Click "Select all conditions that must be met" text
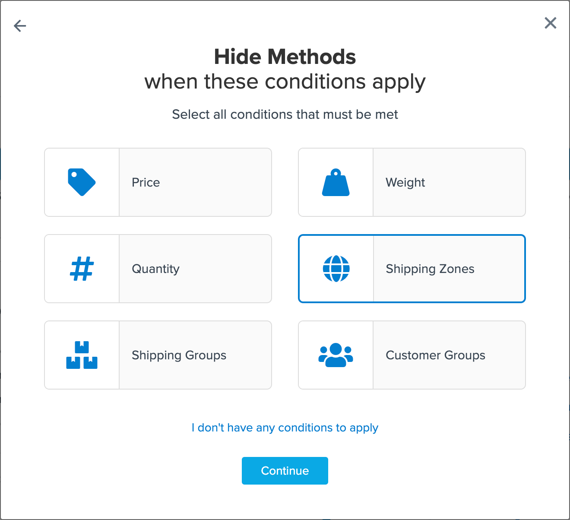The image size is (570, 520). 285,114
